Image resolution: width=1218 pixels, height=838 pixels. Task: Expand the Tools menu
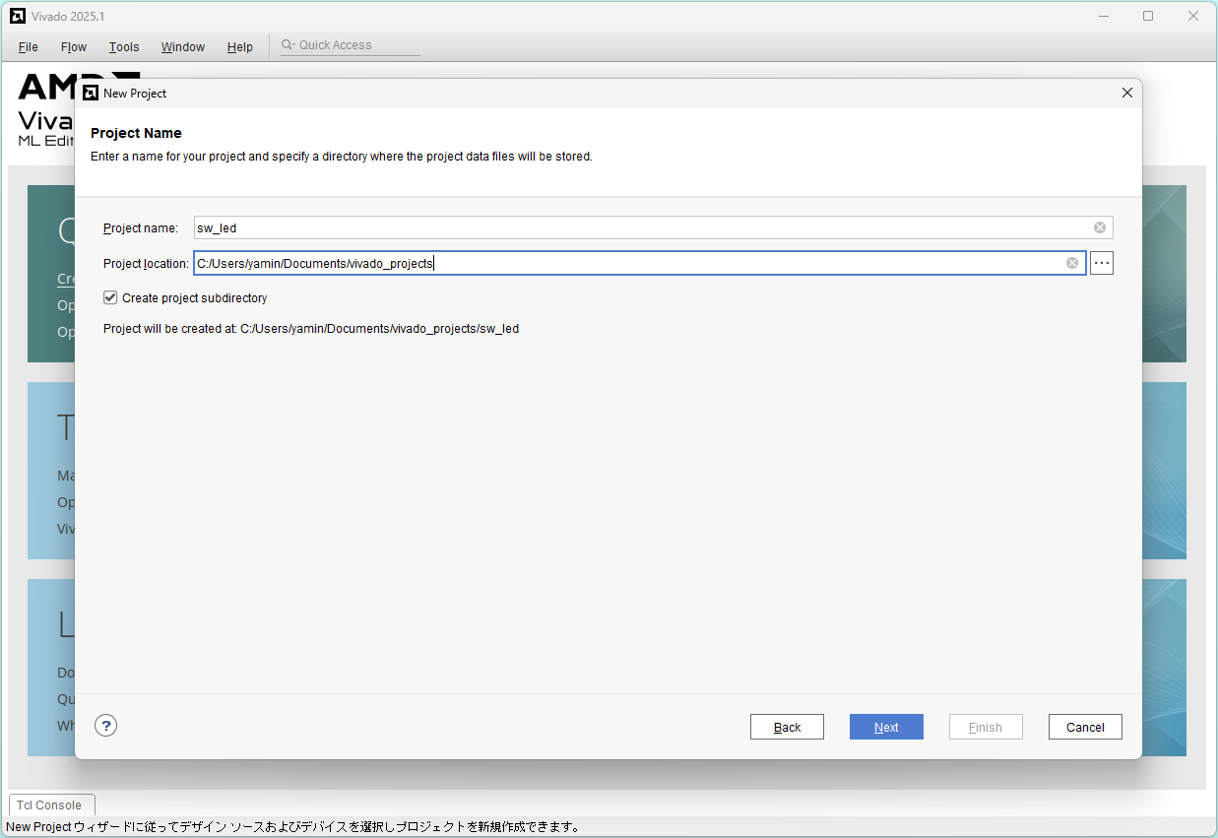point(124,46)
